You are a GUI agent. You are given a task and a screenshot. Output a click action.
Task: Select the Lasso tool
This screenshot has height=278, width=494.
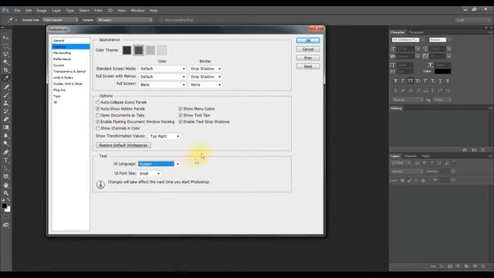[6, 54]
